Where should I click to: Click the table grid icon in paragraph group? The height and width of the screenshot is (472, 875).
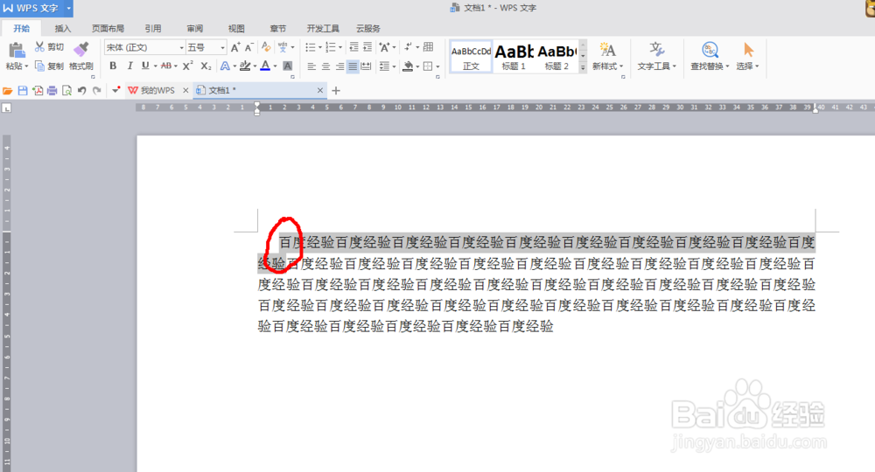click(428, 47)
